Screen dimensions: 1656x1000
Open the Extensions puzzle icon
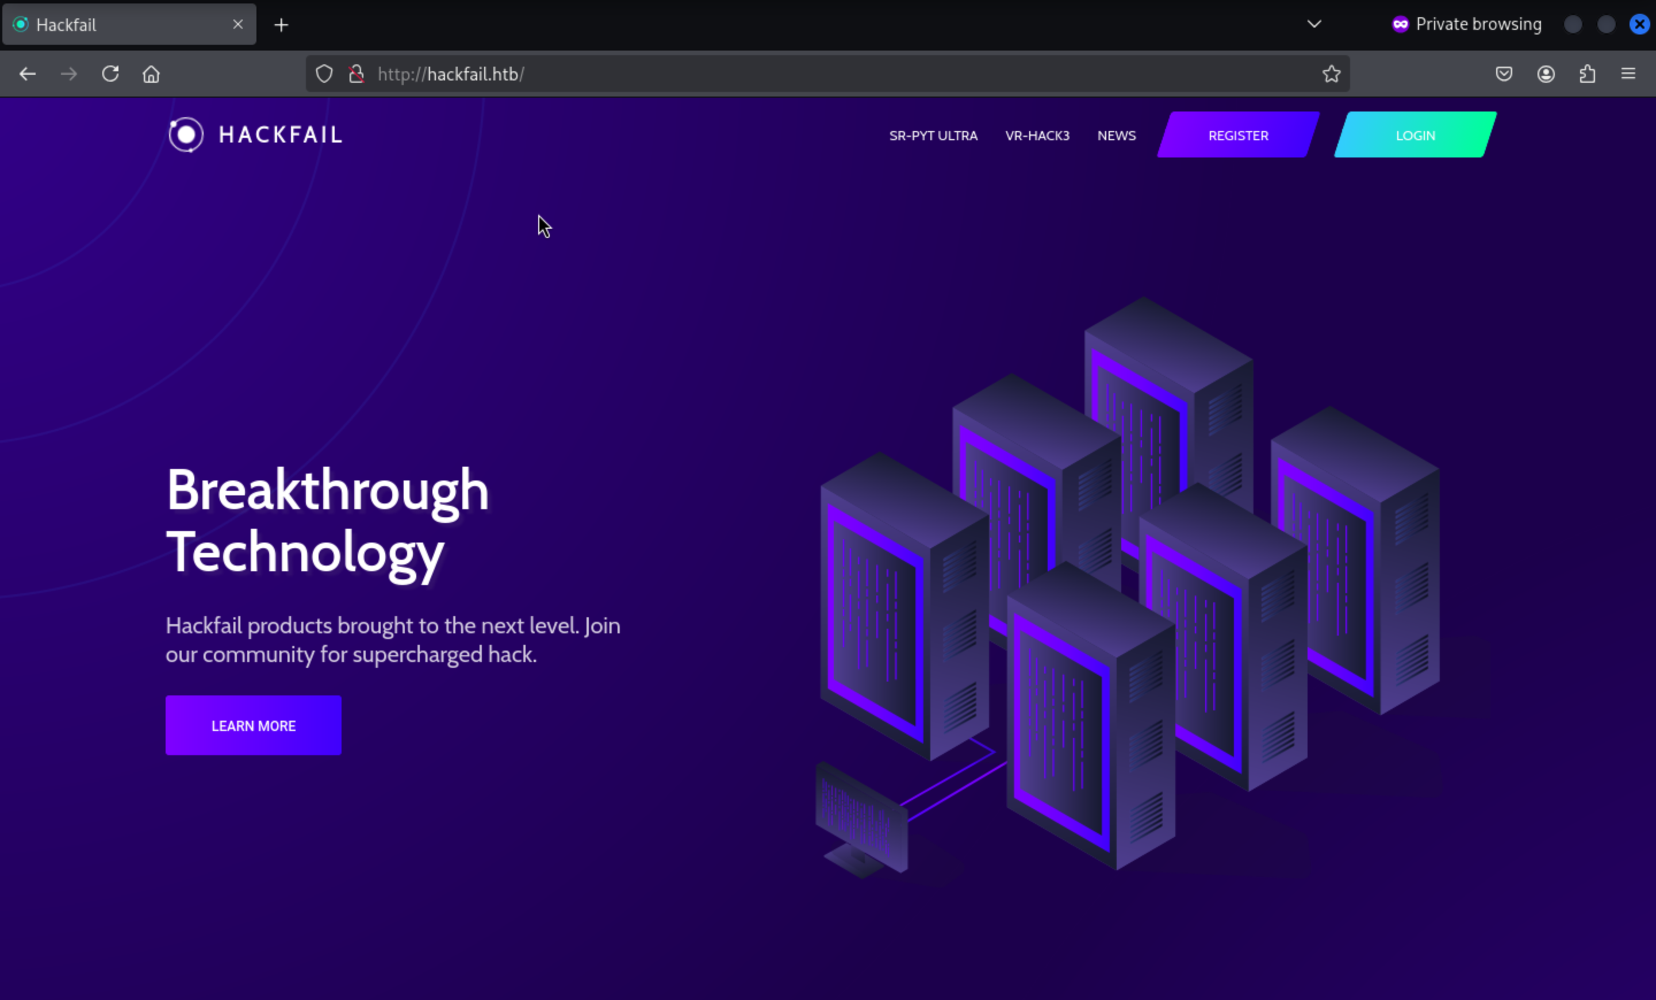click(1588, 74)
